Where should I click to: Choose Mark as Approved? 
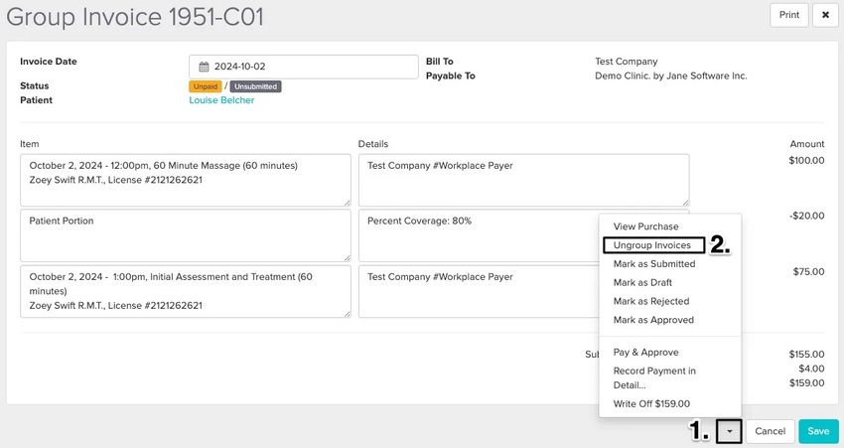[653, 320]
